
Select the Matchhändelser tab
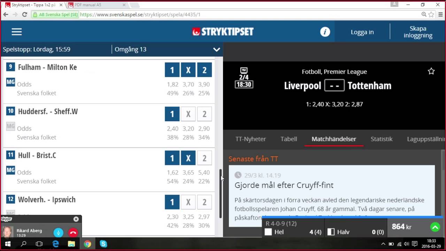coord(334,139)
